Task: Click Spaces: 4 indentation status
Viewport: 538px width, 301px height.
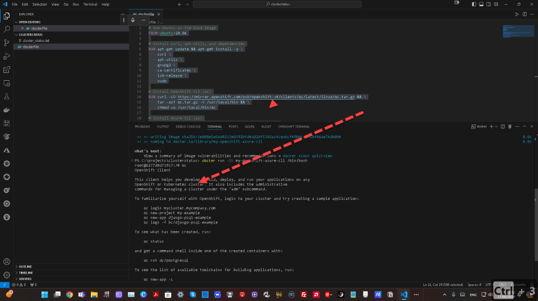Action: (x=474, y=285)
